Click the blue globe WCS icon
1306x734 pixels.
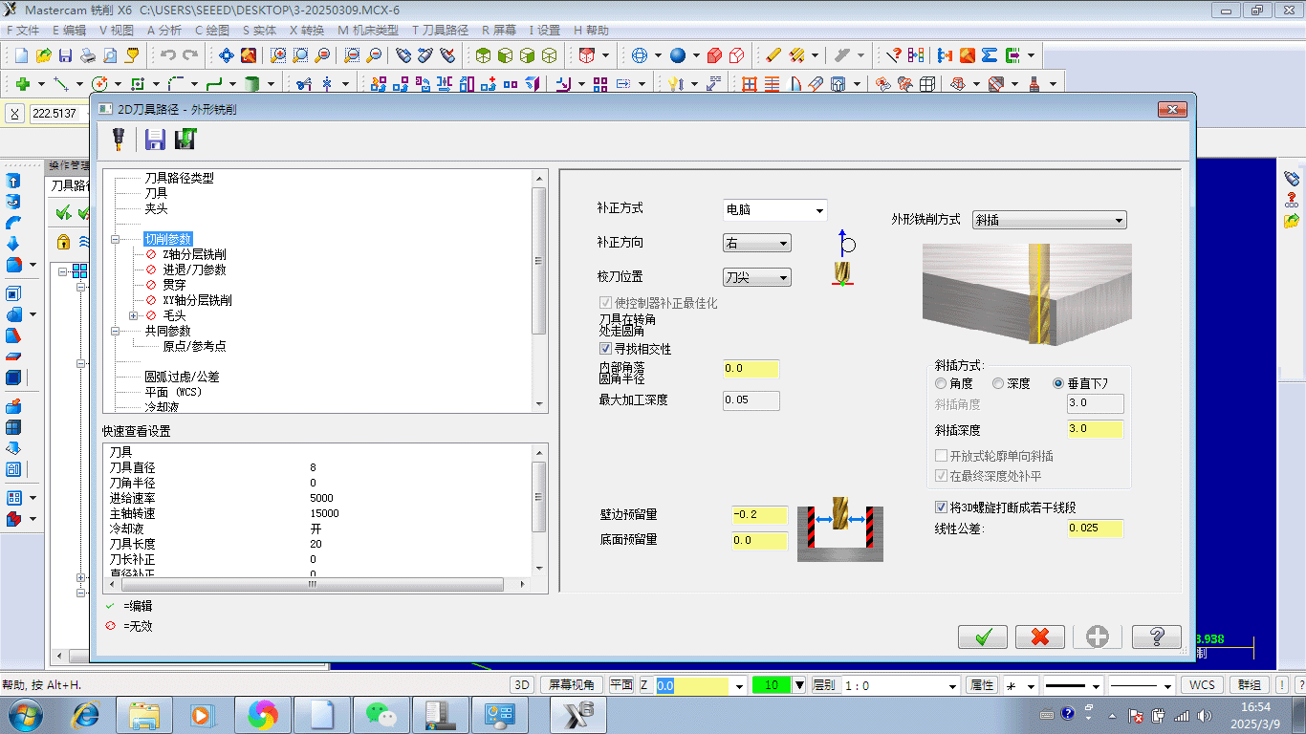640,55
